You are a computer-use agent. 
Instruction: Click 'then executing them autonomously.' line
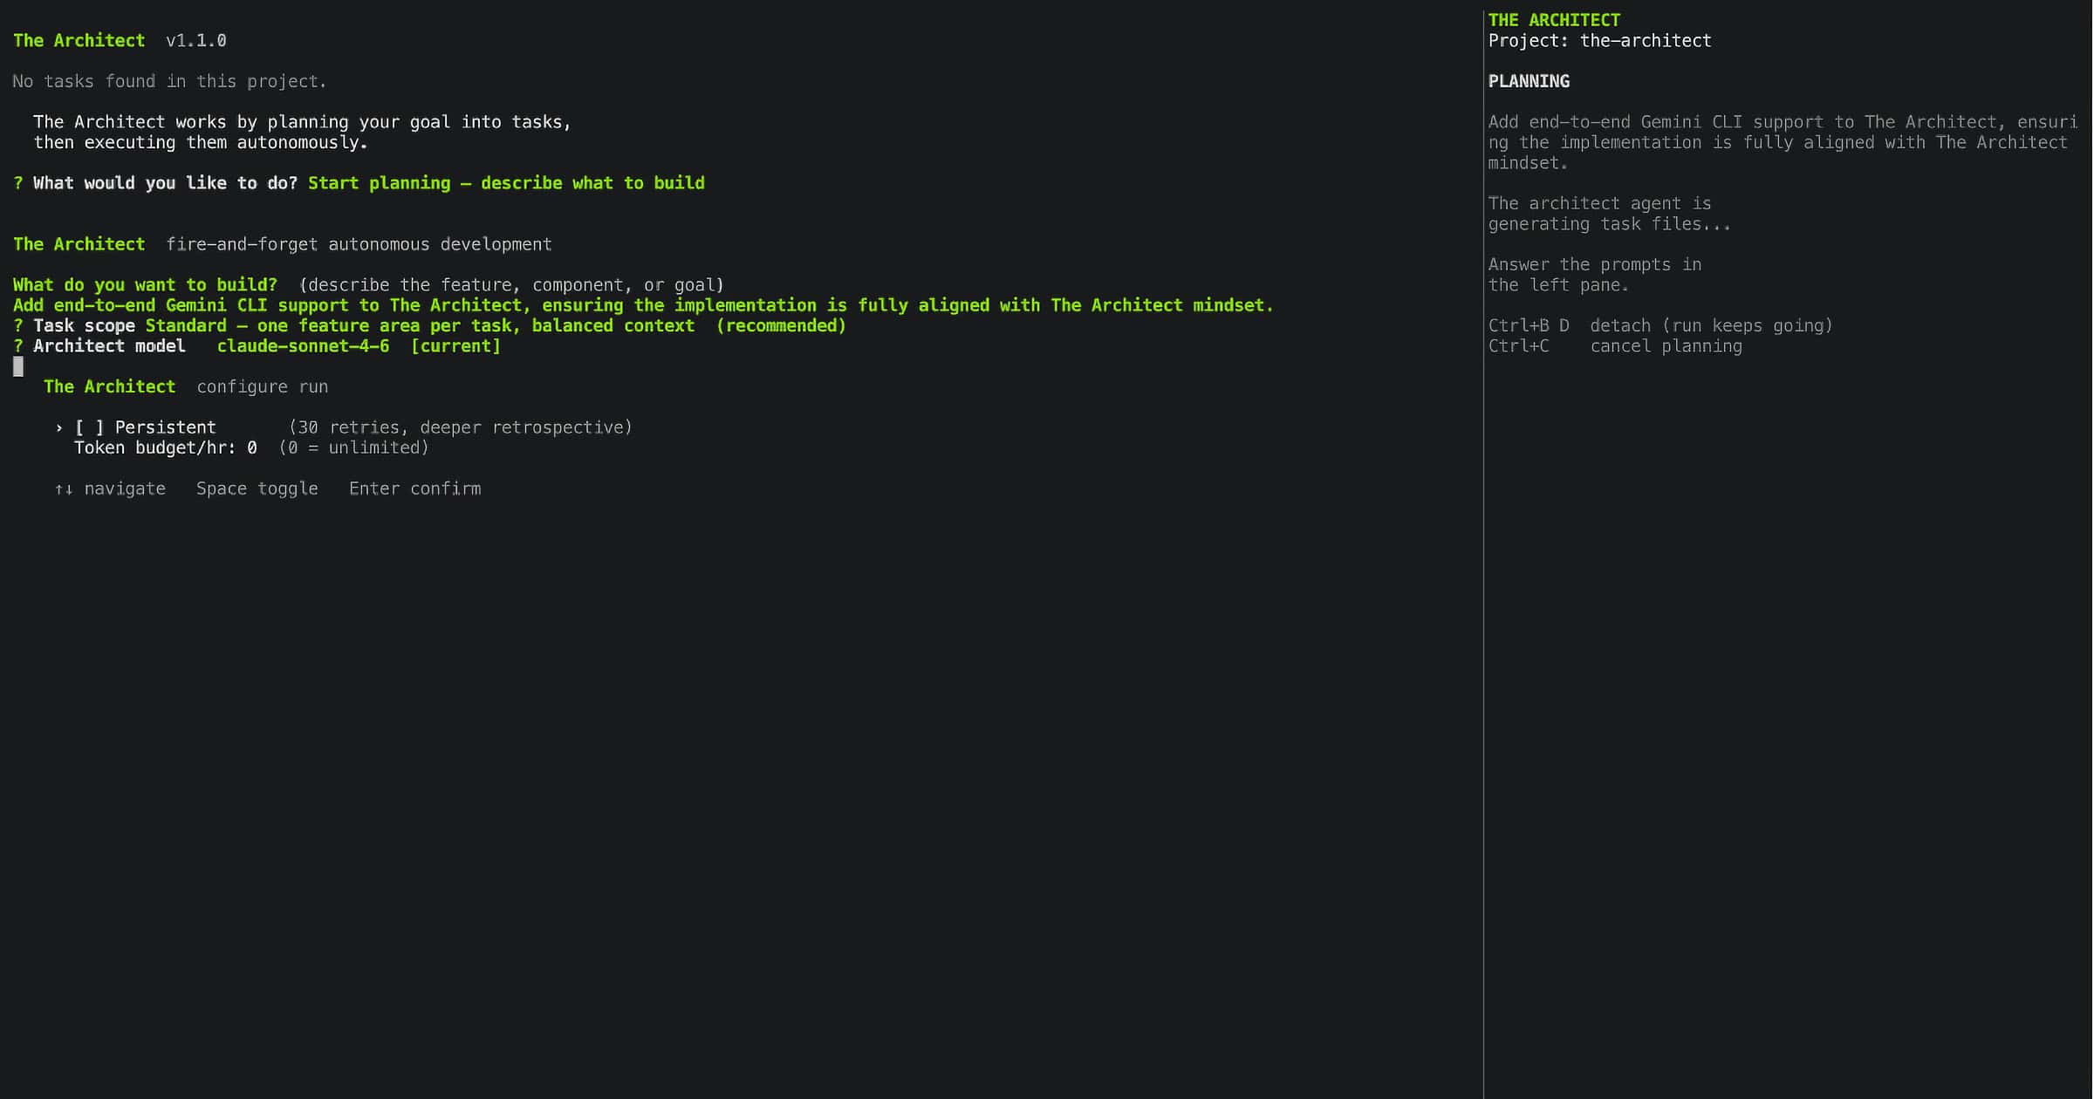click(201, 142)
